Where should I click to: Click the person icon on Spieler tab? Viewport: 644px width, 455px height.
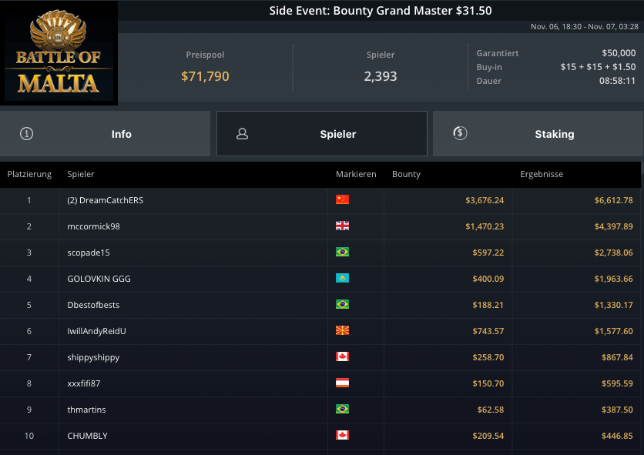(242, 134)
